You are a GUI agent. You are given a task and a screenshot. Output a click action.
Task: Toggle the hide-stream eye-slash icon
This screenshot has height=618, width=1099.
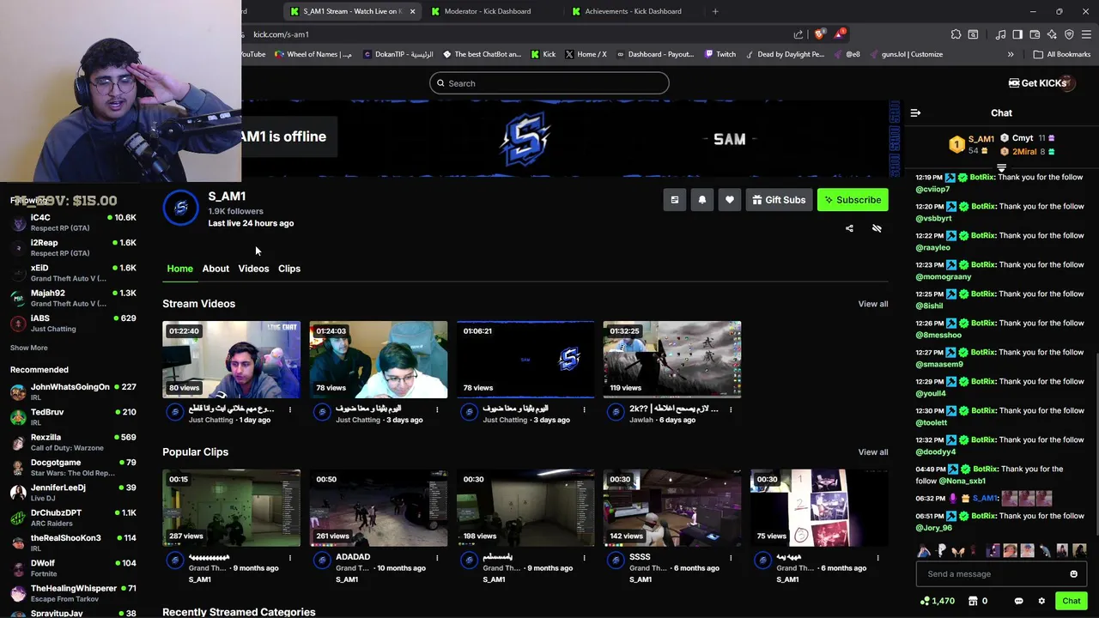coord(877,228)
